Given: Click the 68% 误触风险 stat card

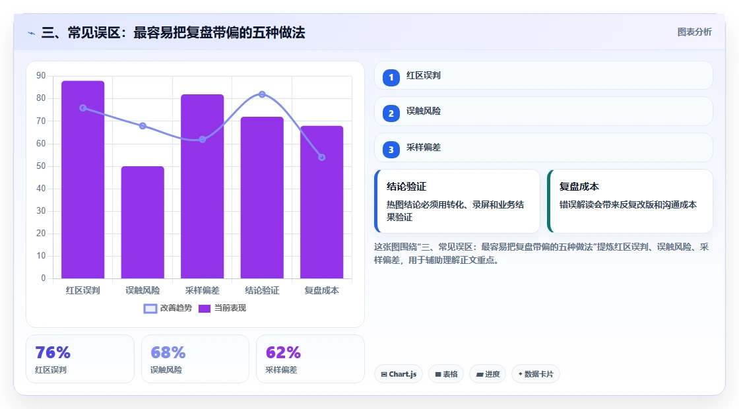Looking at the screenshot, I should click(195, 359).
